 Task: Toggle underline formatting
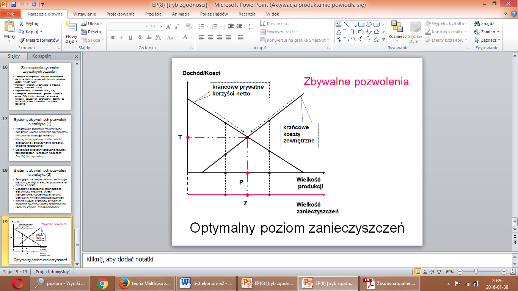point(130,38)
